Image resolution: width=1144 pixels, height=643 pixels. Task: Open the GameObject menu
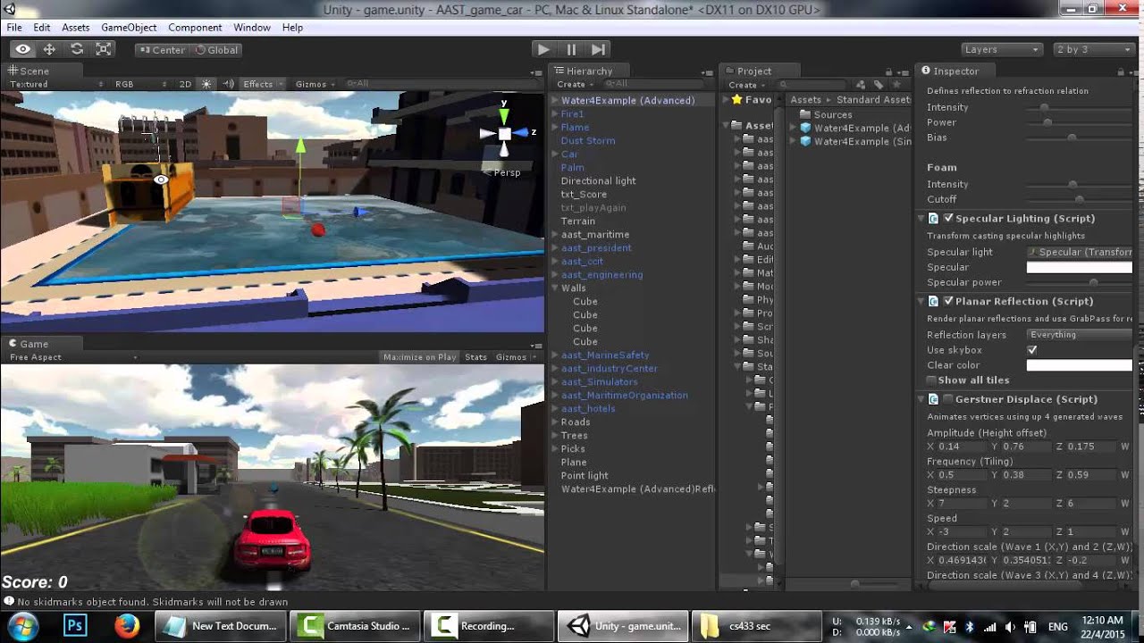[129, 28]
